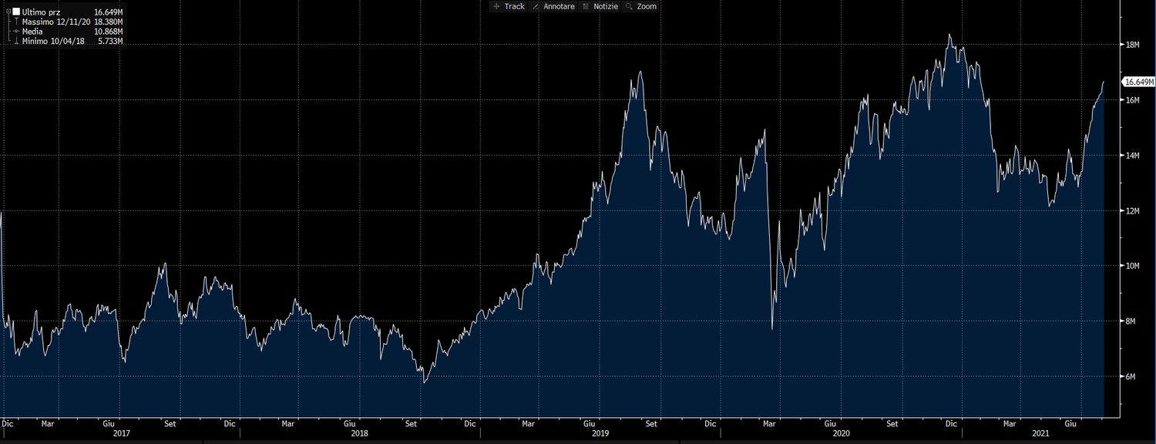1156x444 pixels.
Task: Activate the Track crosshair tool
Action: [x=509, y=6]
